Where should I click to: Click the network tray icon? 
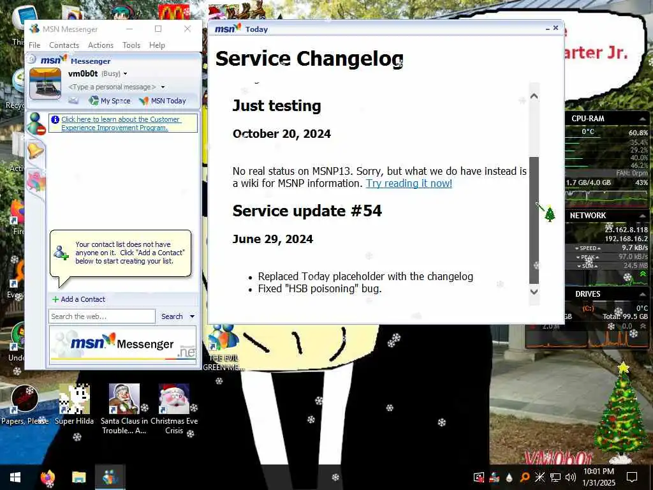click(x=555, y=477)
